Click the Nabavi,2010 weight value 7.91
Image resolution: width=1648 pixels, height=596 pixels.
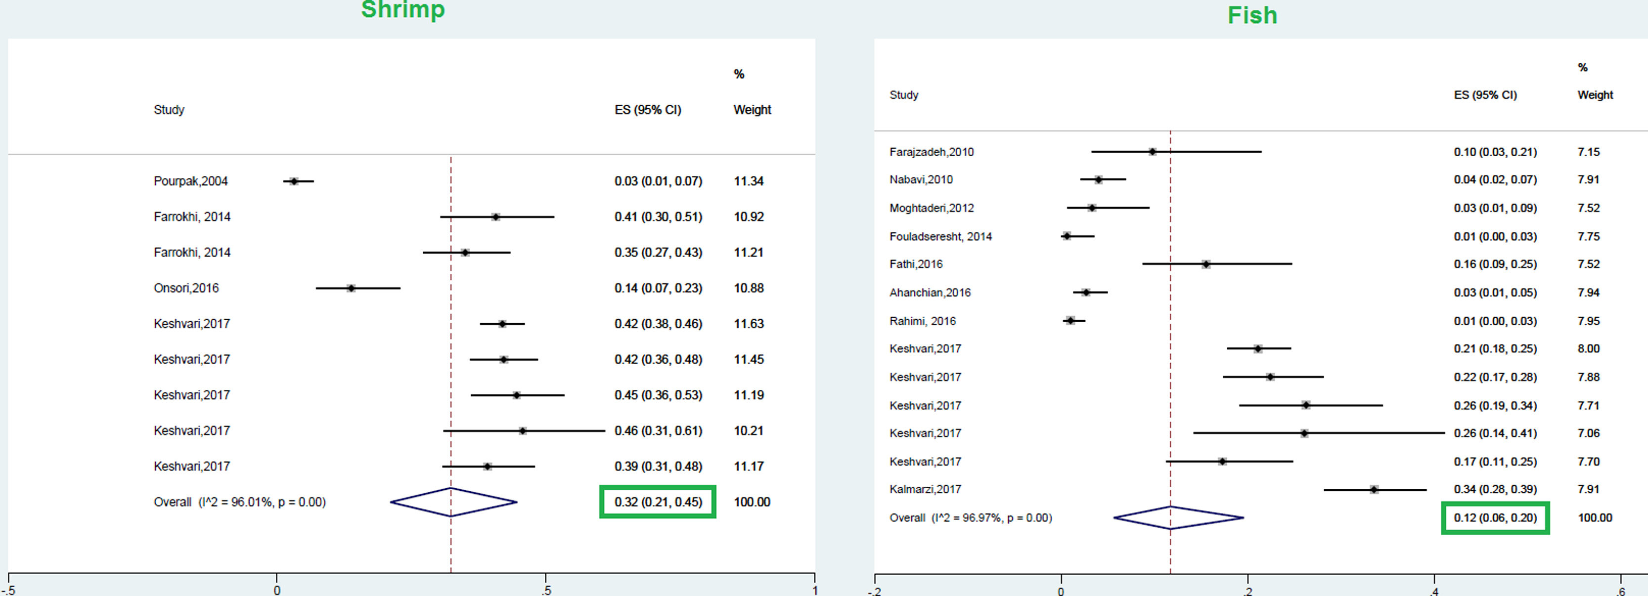pyautogui.click(x=1588, y=180)
